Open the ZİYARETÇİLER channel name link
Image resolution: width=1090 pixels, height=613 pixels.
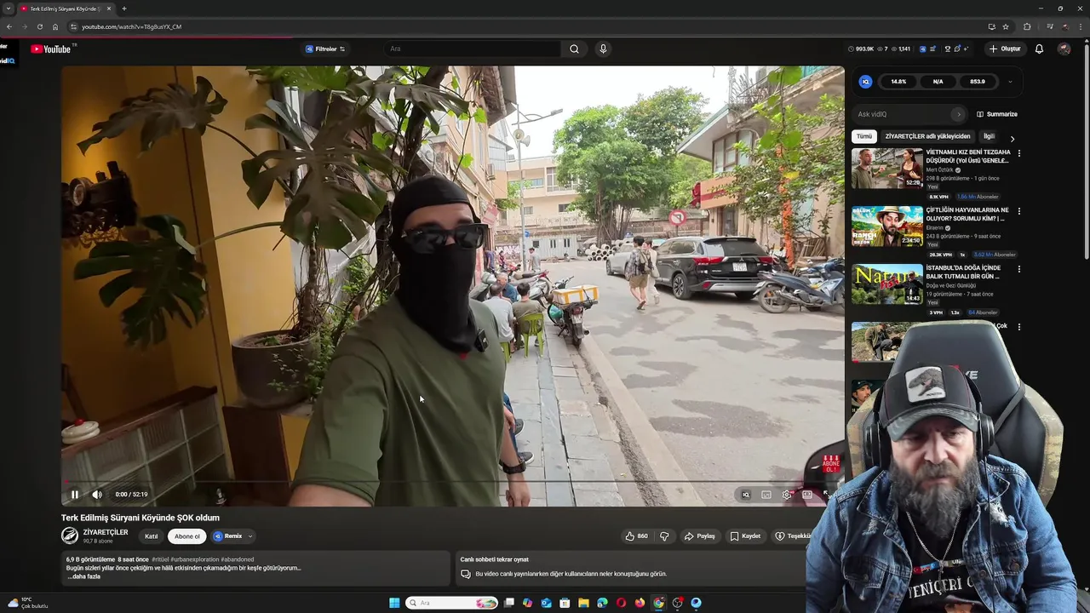[x=106, y=532]
